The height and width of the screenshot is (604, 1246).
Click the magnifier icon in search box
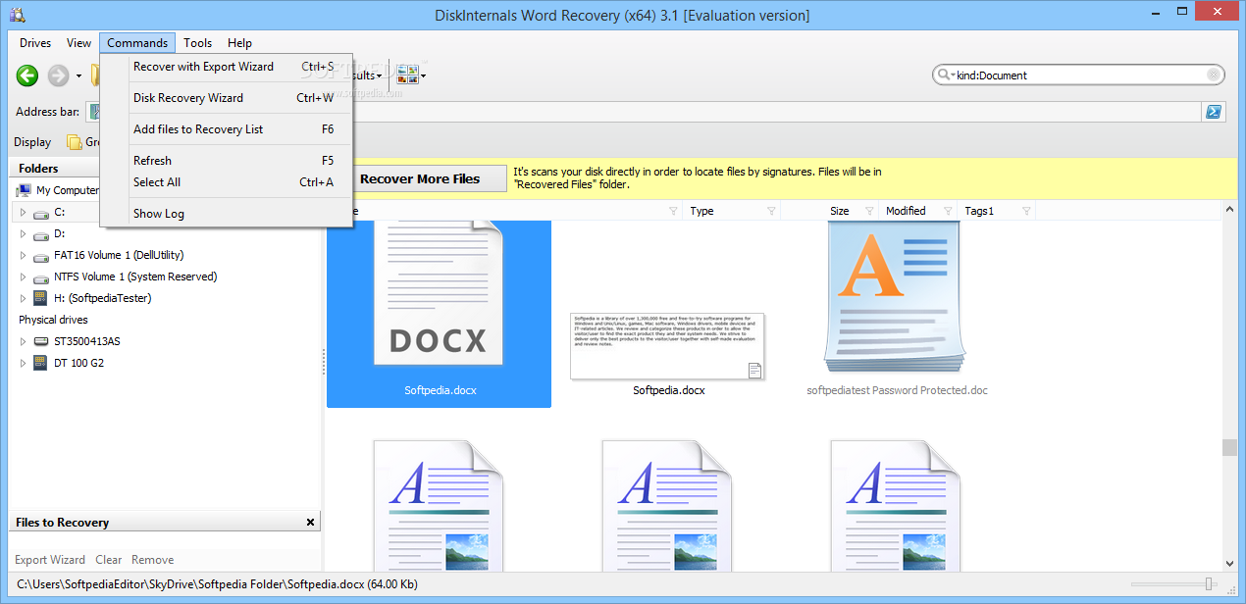point(944,75)
